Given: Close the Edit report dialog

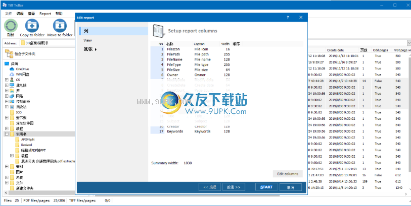Looking at the screenshot, I should pyautogui.click(x=301, y=18).
